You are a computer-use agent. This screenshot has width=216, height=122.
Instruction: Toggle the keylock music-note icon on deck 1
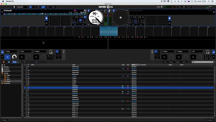click(88, 11)
